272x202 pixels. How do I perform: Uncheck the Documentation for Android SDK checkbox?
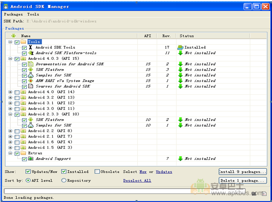click(x=24, y=64)
